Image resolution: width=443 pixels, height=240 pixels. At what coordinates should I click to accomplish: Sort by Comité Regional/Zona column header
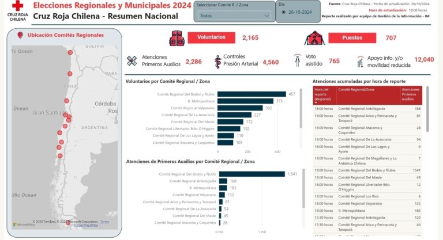[x=368, y=95]
